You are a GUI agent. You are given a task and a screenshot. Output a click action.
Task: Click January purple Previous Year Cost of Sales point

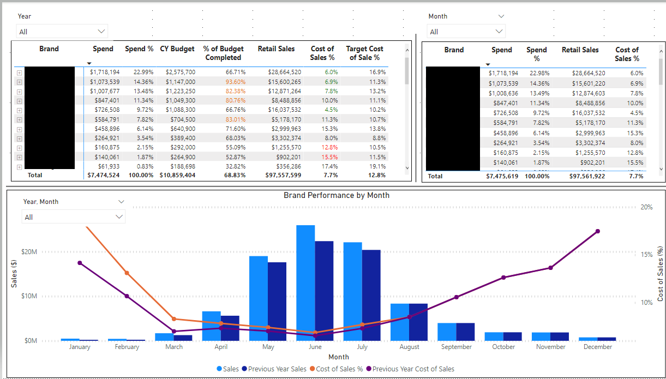(80, 263)
